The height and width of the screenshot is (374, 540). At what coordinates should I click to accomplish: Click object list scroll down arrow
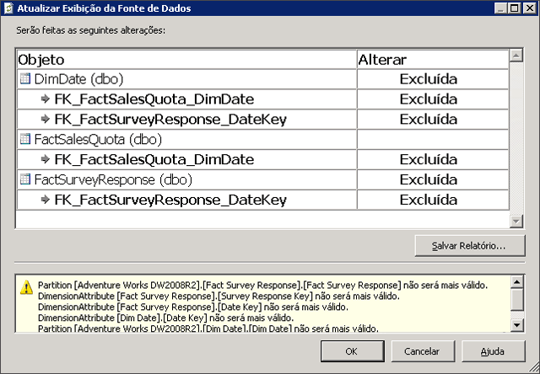click(x=516, y=221)
